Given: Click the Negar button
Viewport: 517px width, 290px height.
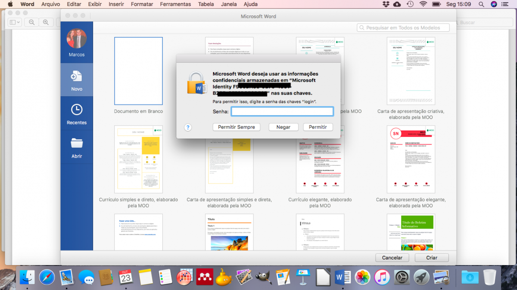Looking at the screenshot, I should tap(283, 127).
